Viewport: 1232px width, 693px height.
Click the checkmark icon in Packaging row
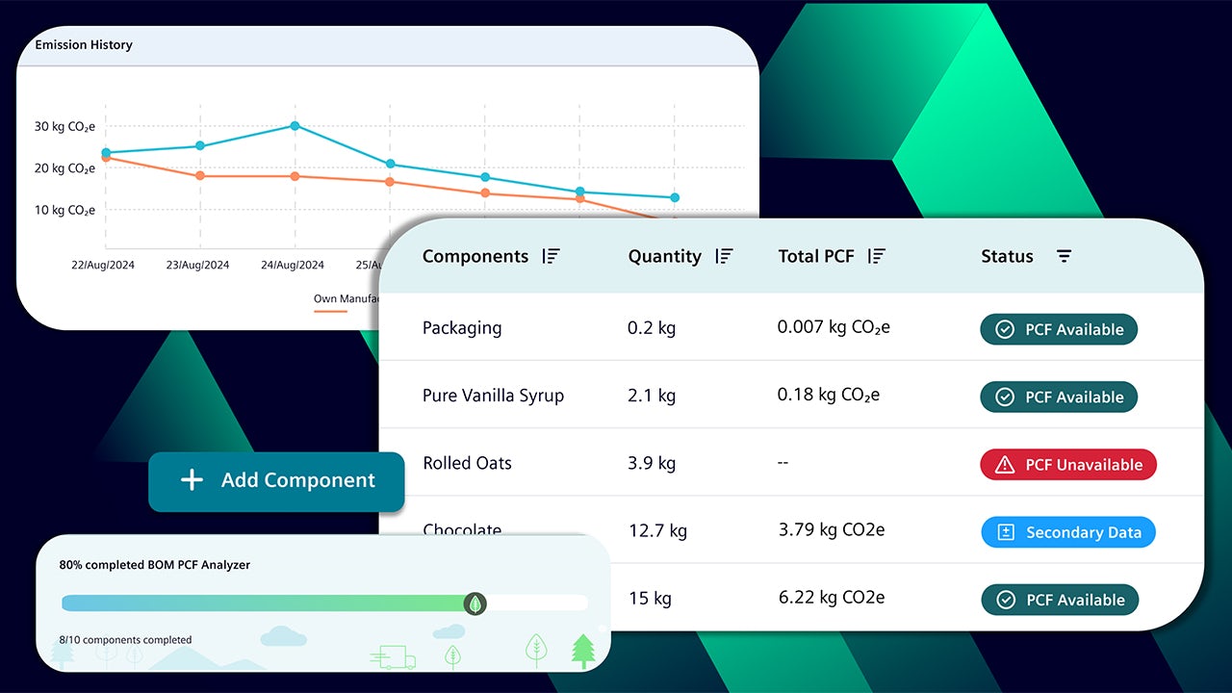coord(1004,329)
